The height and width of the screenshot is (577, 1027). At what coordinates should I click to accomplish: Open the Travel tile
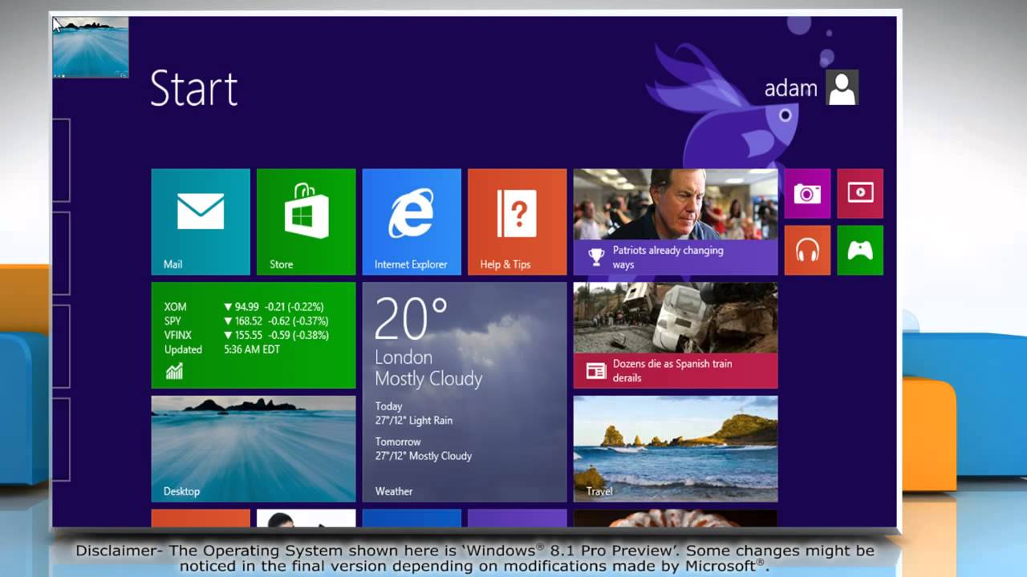[676, 449]
